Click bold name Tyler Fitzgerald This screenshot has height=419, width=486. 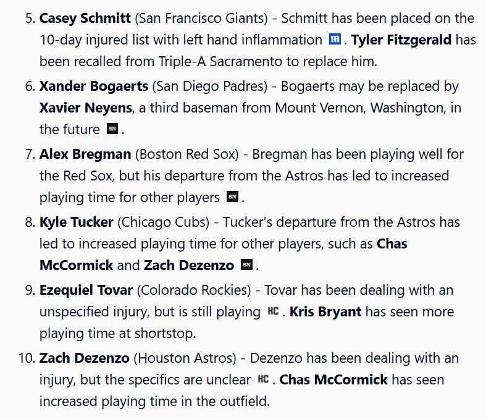tap(401, 40)
